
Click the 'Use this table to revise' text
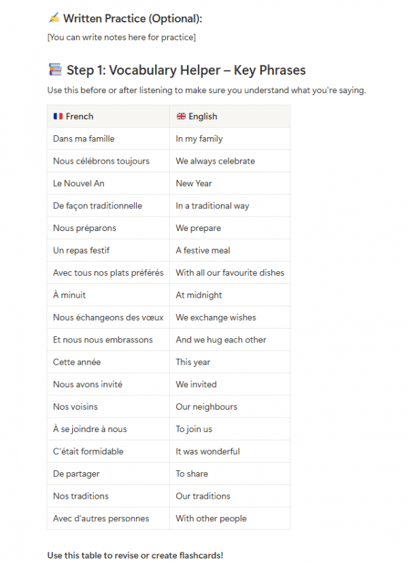(135, 555)
